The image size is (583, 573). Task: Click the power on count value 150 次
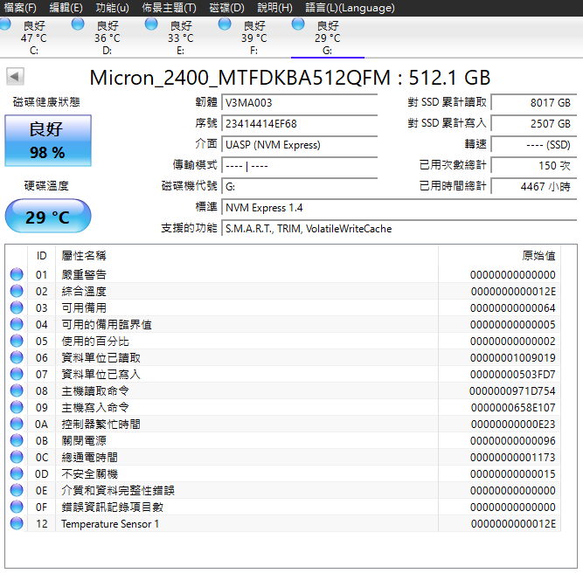[x=534, y=165]
